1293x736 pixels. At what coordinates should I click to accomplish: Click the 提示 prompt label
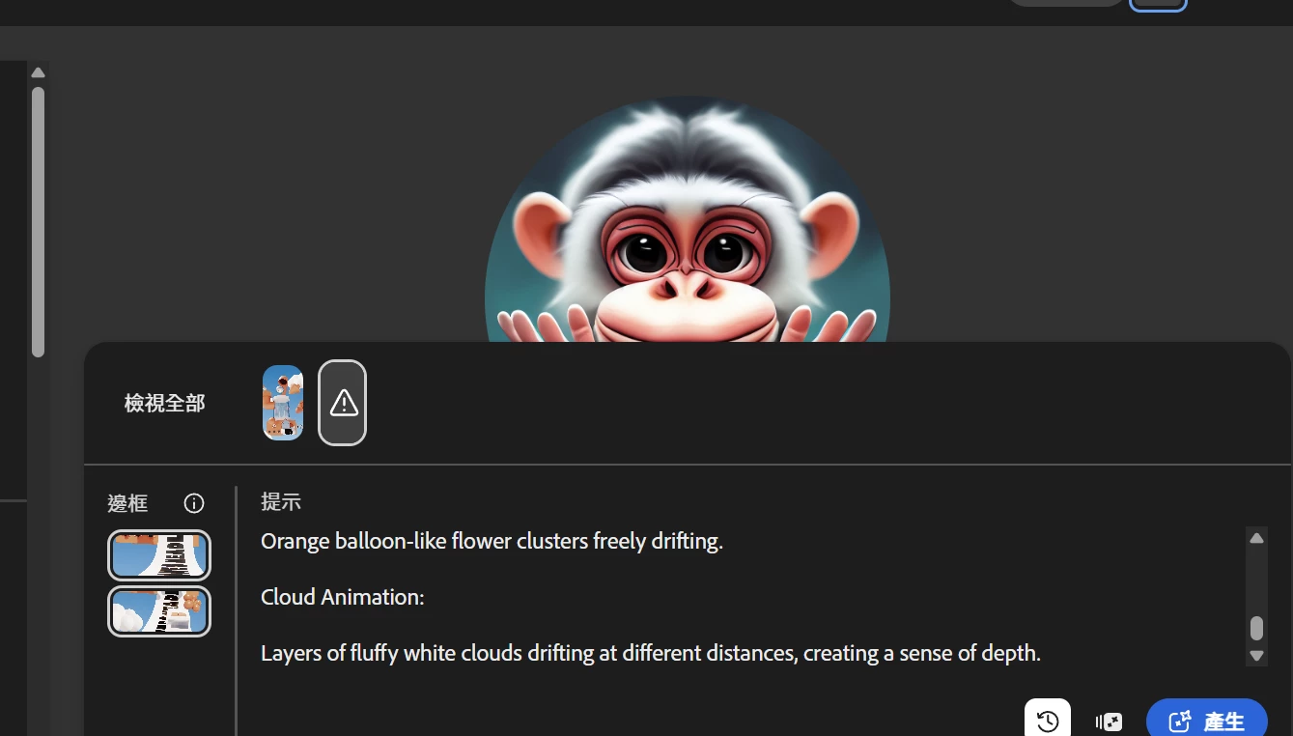coord(281,502)
